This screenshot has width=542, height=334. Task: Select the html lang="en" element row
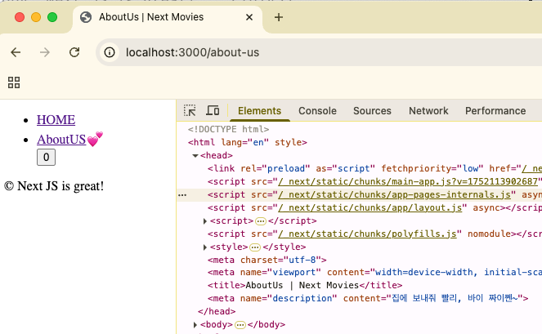(248, 142)
